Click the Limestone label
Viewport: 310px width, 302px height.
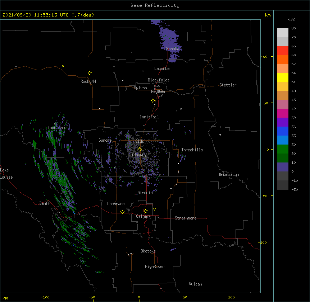click(x=55, y=128)
